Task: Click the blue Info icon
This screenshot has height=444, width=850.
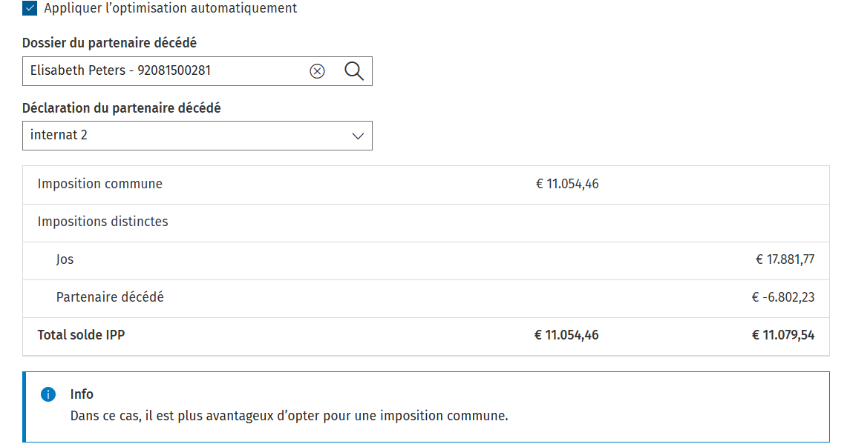Action: click(48, 394)
